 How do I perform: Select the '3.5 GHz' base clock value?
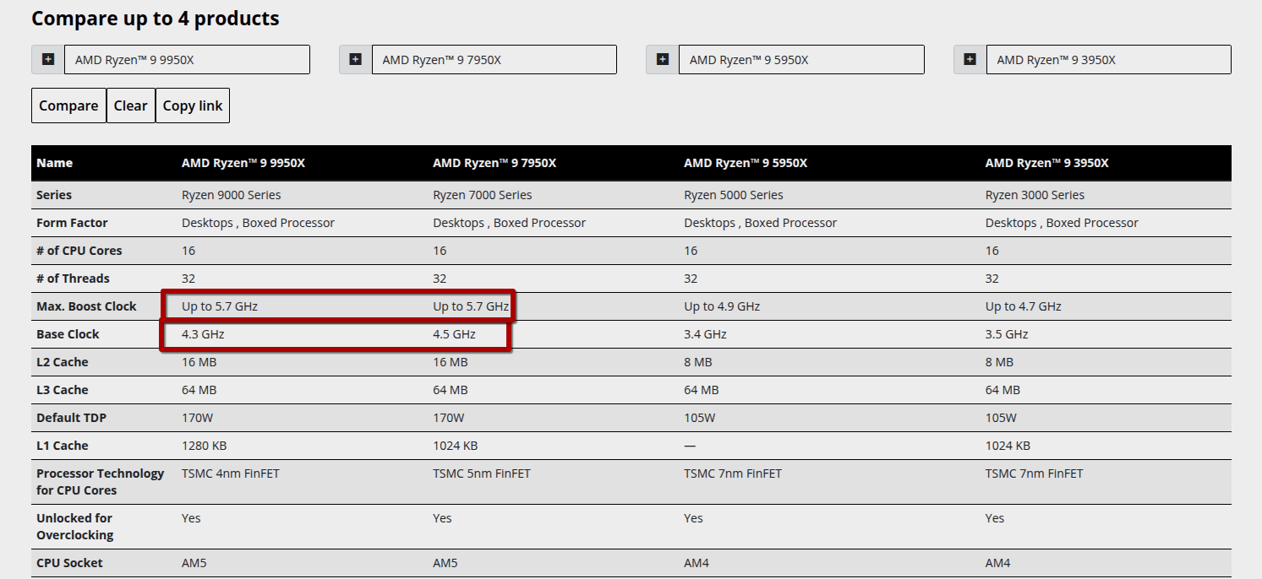tap(1007, 334)
